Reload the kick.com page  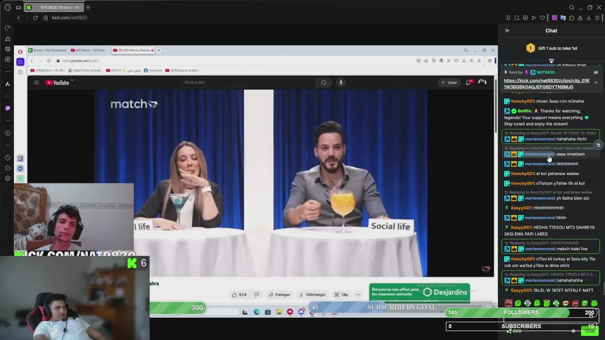[35, 17]
